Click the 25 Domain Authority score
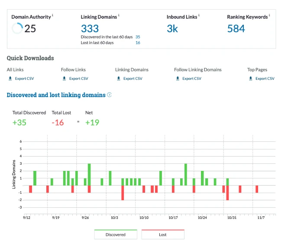This screenshot has width=288, height=248. pos(30,29)
